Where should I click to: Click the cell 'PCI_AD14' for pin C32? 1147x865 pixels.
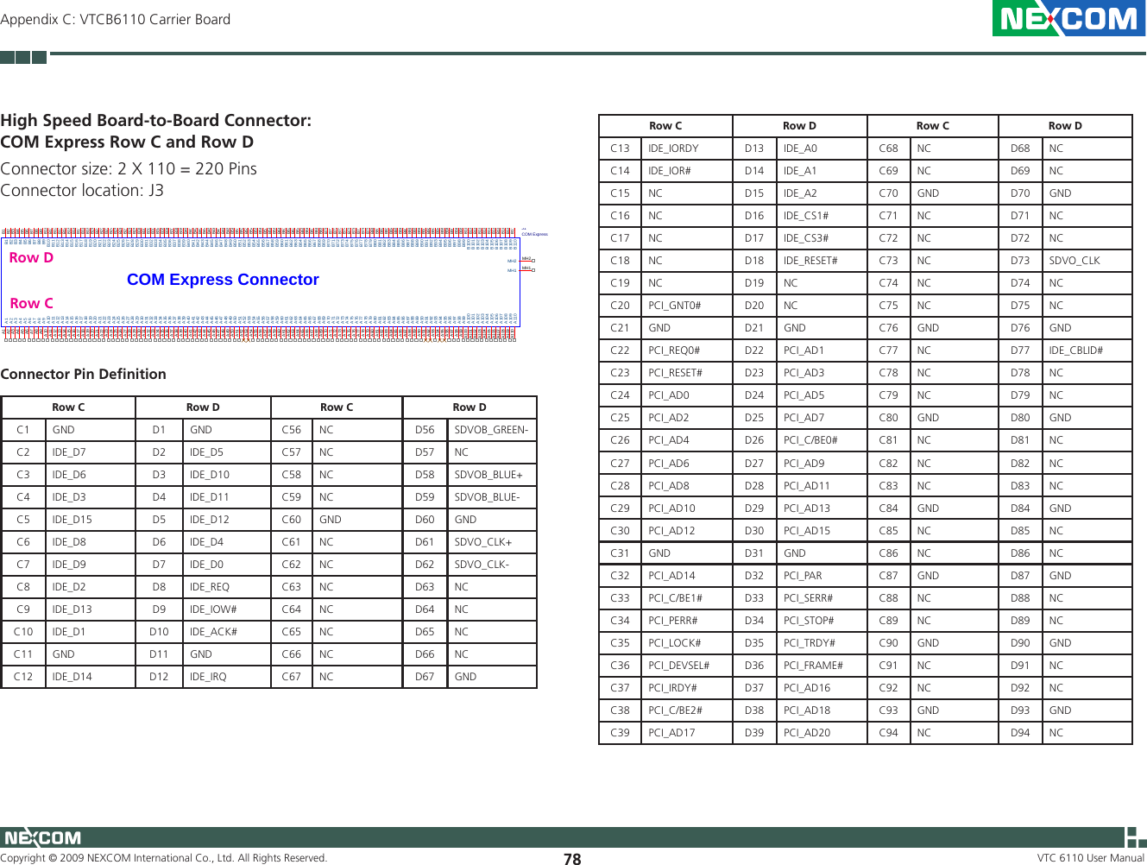click(x=686, y=576)
